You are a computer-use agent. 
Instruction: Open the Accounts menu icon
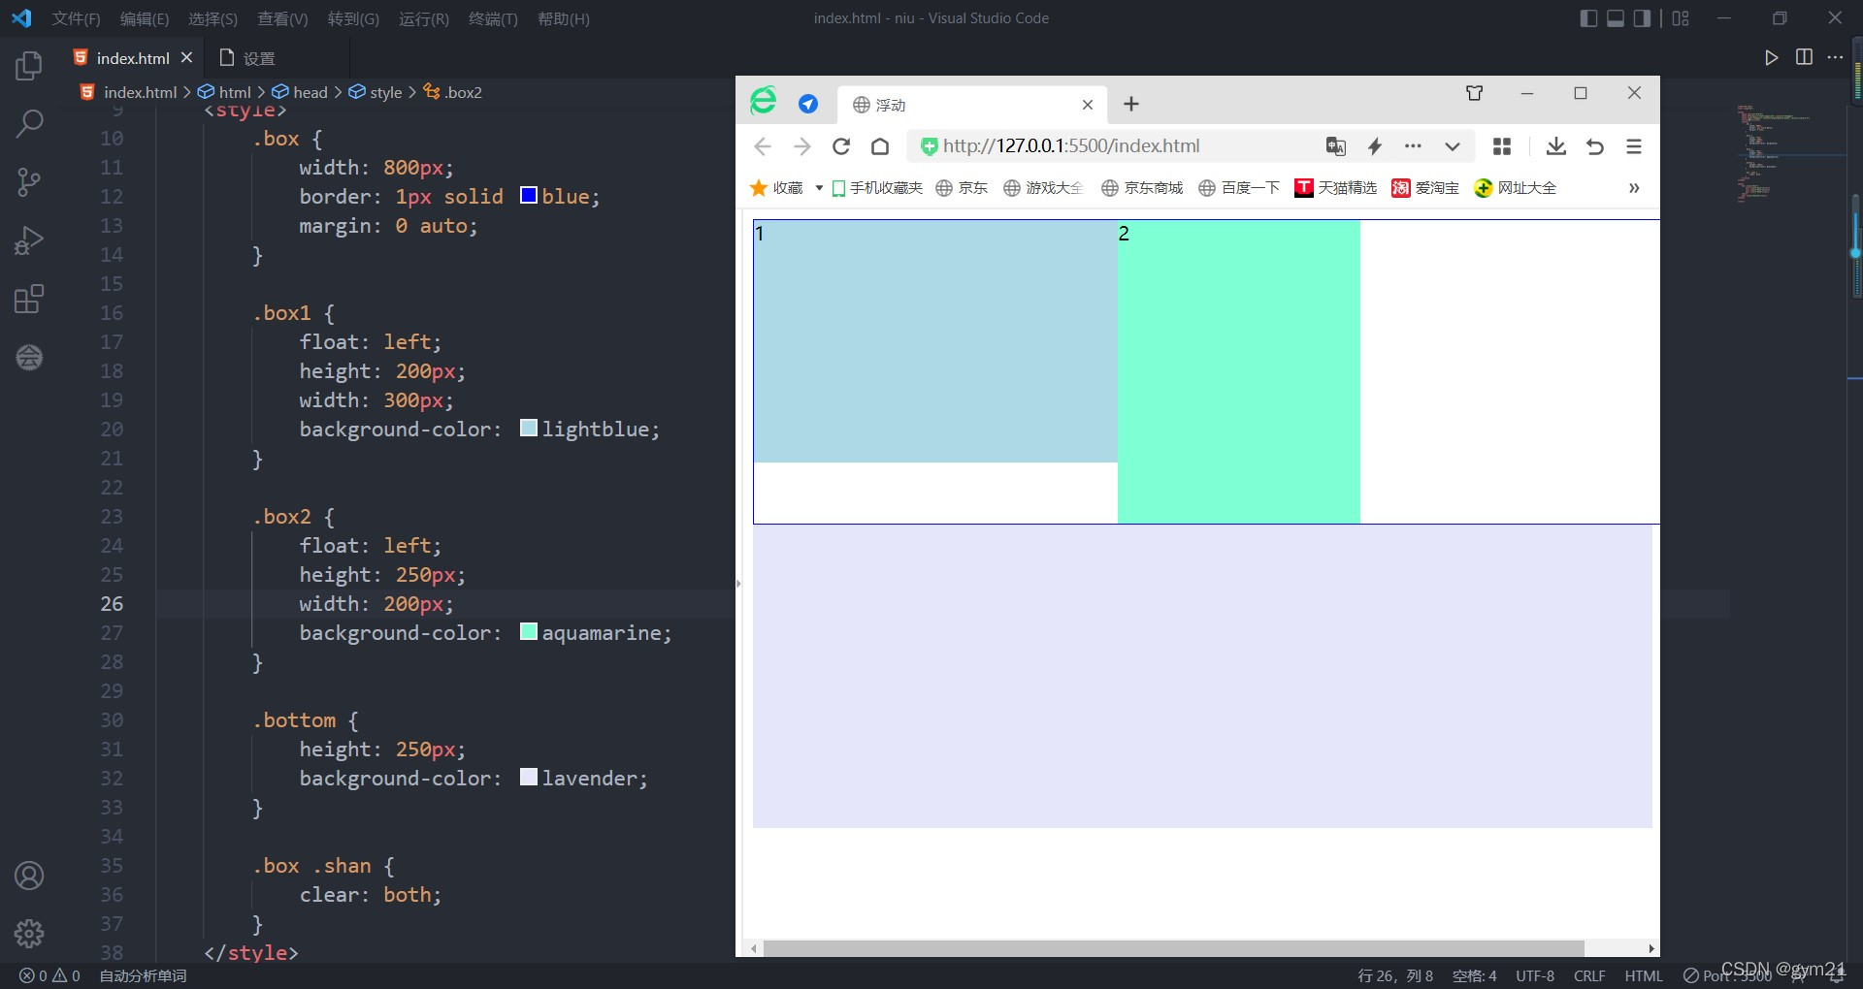tap(29, 876)
